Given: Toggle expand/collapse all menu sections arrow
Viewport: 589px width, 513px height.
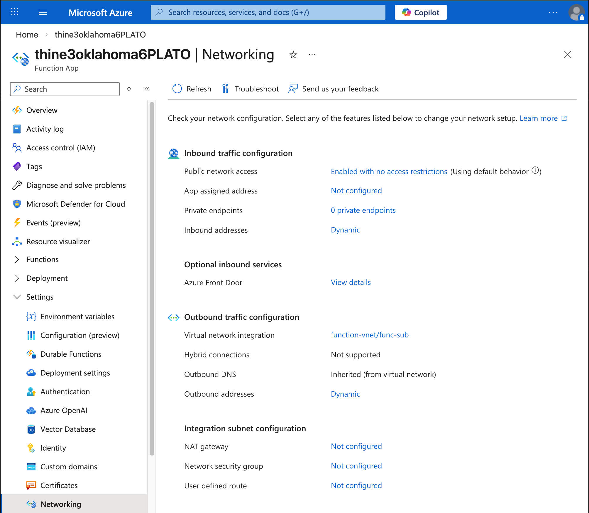Looking at the screenshot, I should click(x=129, y=89).
